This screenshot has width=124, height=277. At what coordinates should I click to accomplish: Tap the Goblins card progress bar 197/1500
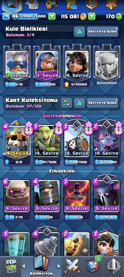coord(47,162)
